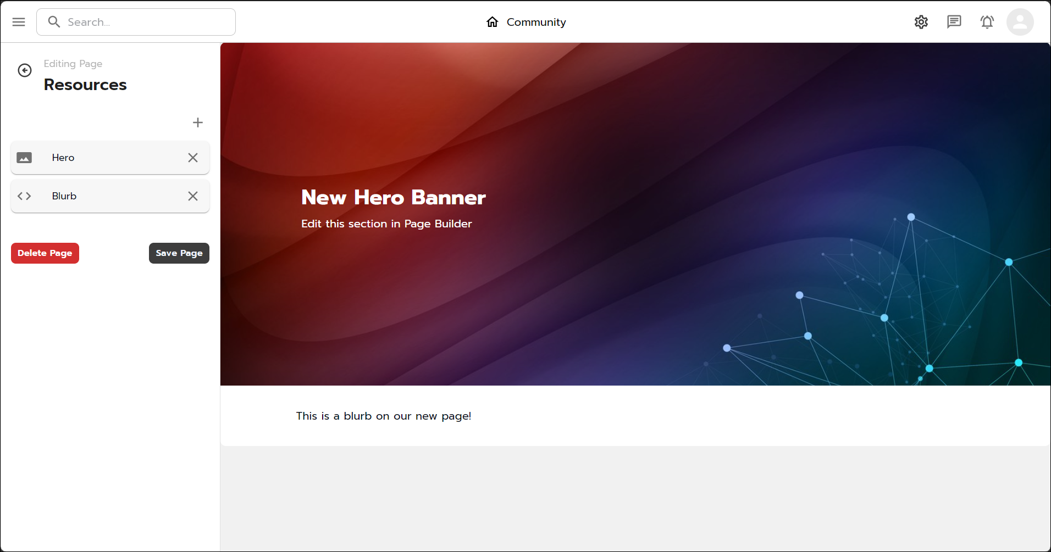Remove the Blurb section
This screenshot has width=1051, height=552.
(x=193, y=196)
